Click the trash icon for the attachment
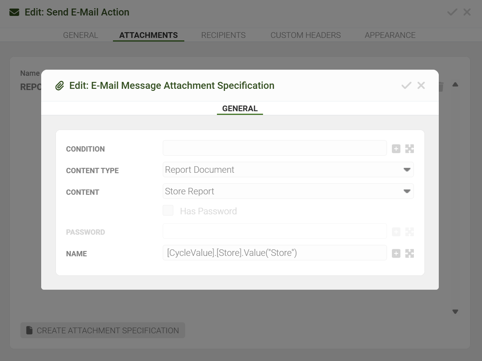This screenshot has height=361, width=482. [441, 86]
